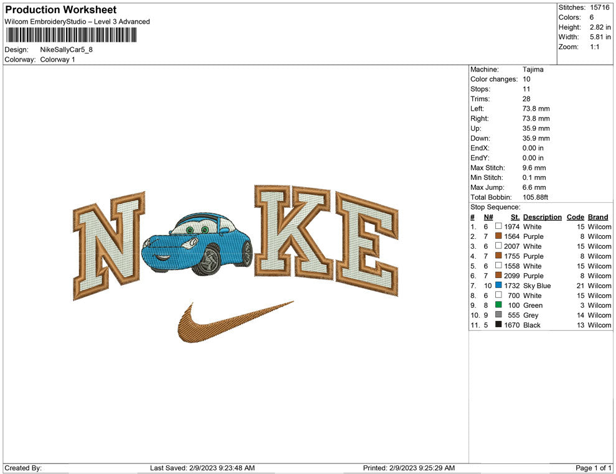The height and width of the screenshot is (474, 616).
Task: Click the Green description in row 9
Action: tap(533, 305)
